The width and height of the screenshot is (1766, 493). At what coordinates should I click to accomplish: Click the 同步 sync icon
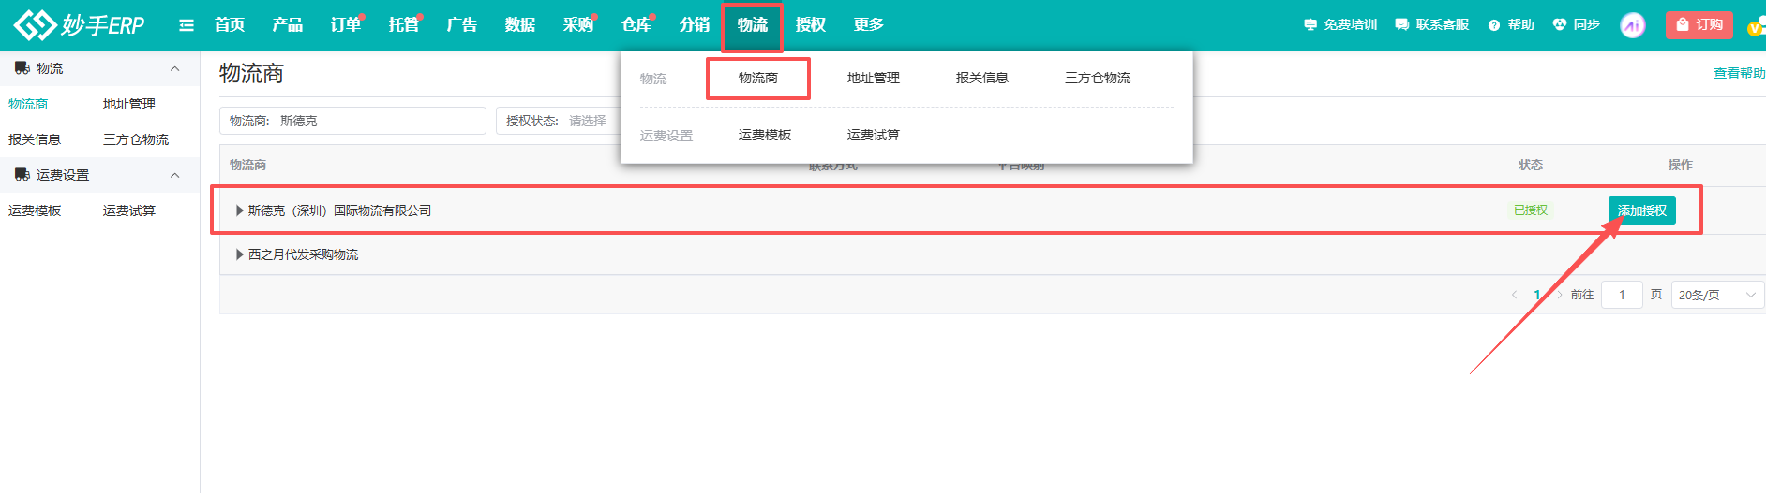click(1560, 24)
